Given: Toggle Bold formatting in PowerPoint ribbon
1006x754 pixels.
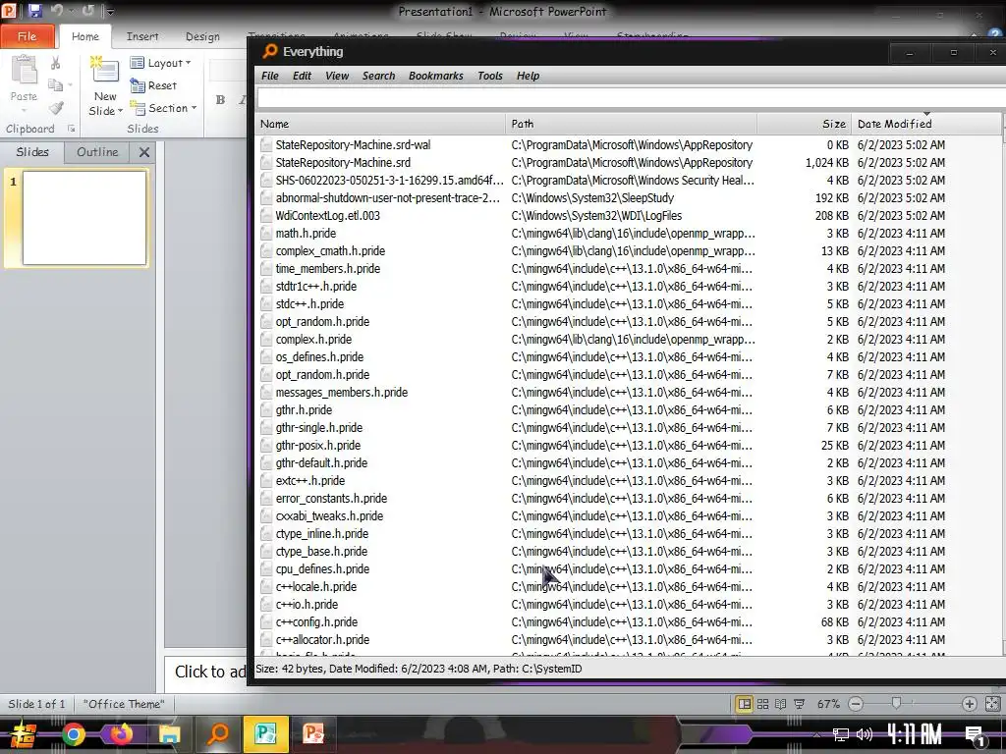Looking at the screenshot, I should (x=220, y=99).
